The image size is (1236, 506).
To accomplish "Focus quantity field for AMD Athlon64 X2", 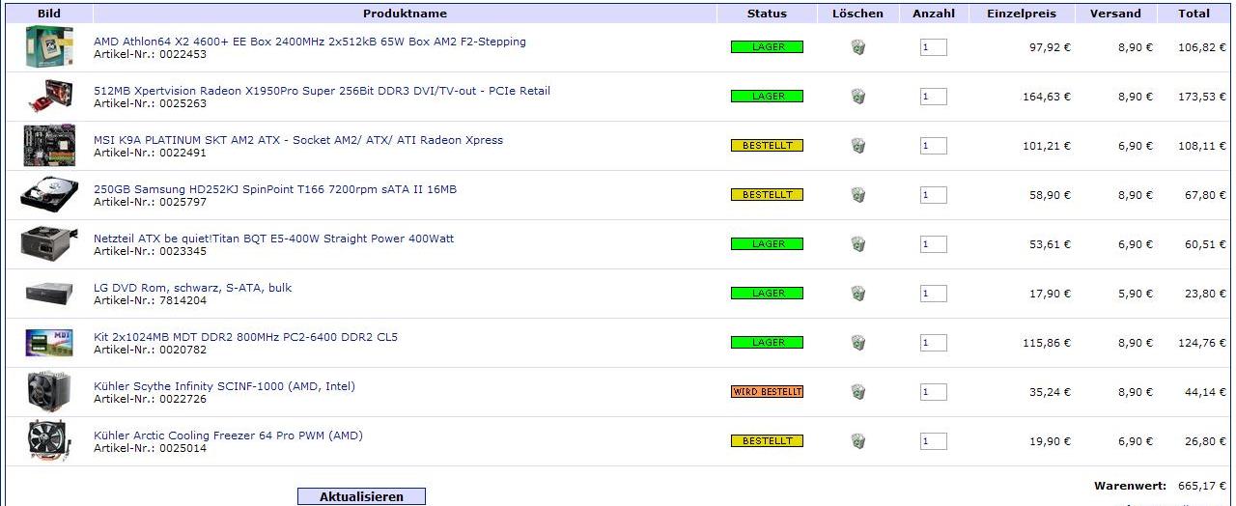I will 933,47.
